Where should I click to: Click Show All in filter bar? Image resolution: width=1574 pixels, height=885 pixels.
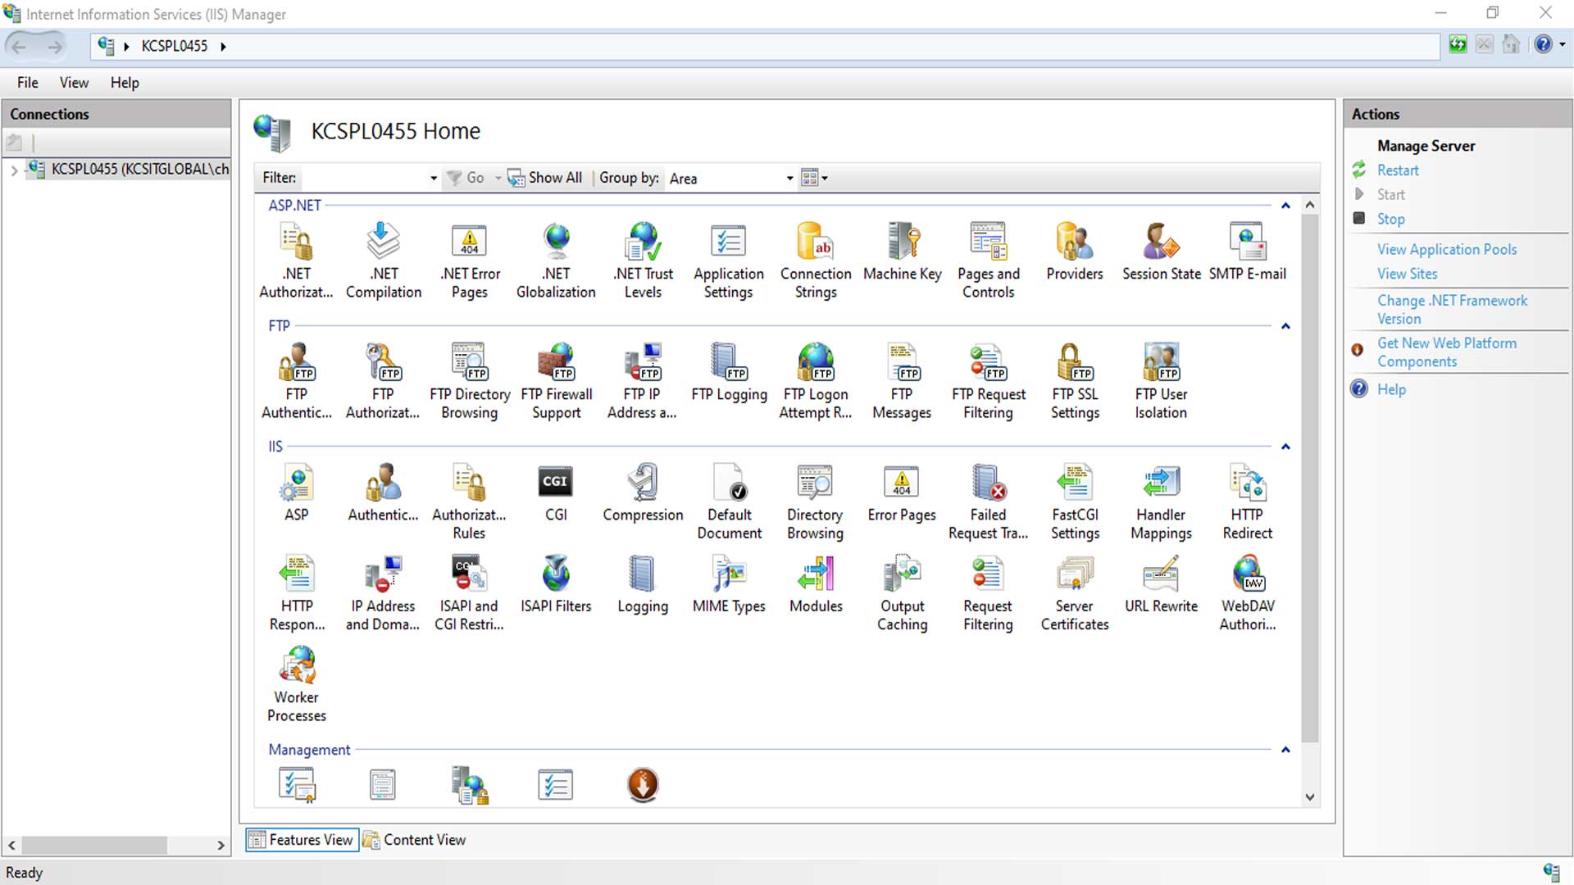point(545,178)
